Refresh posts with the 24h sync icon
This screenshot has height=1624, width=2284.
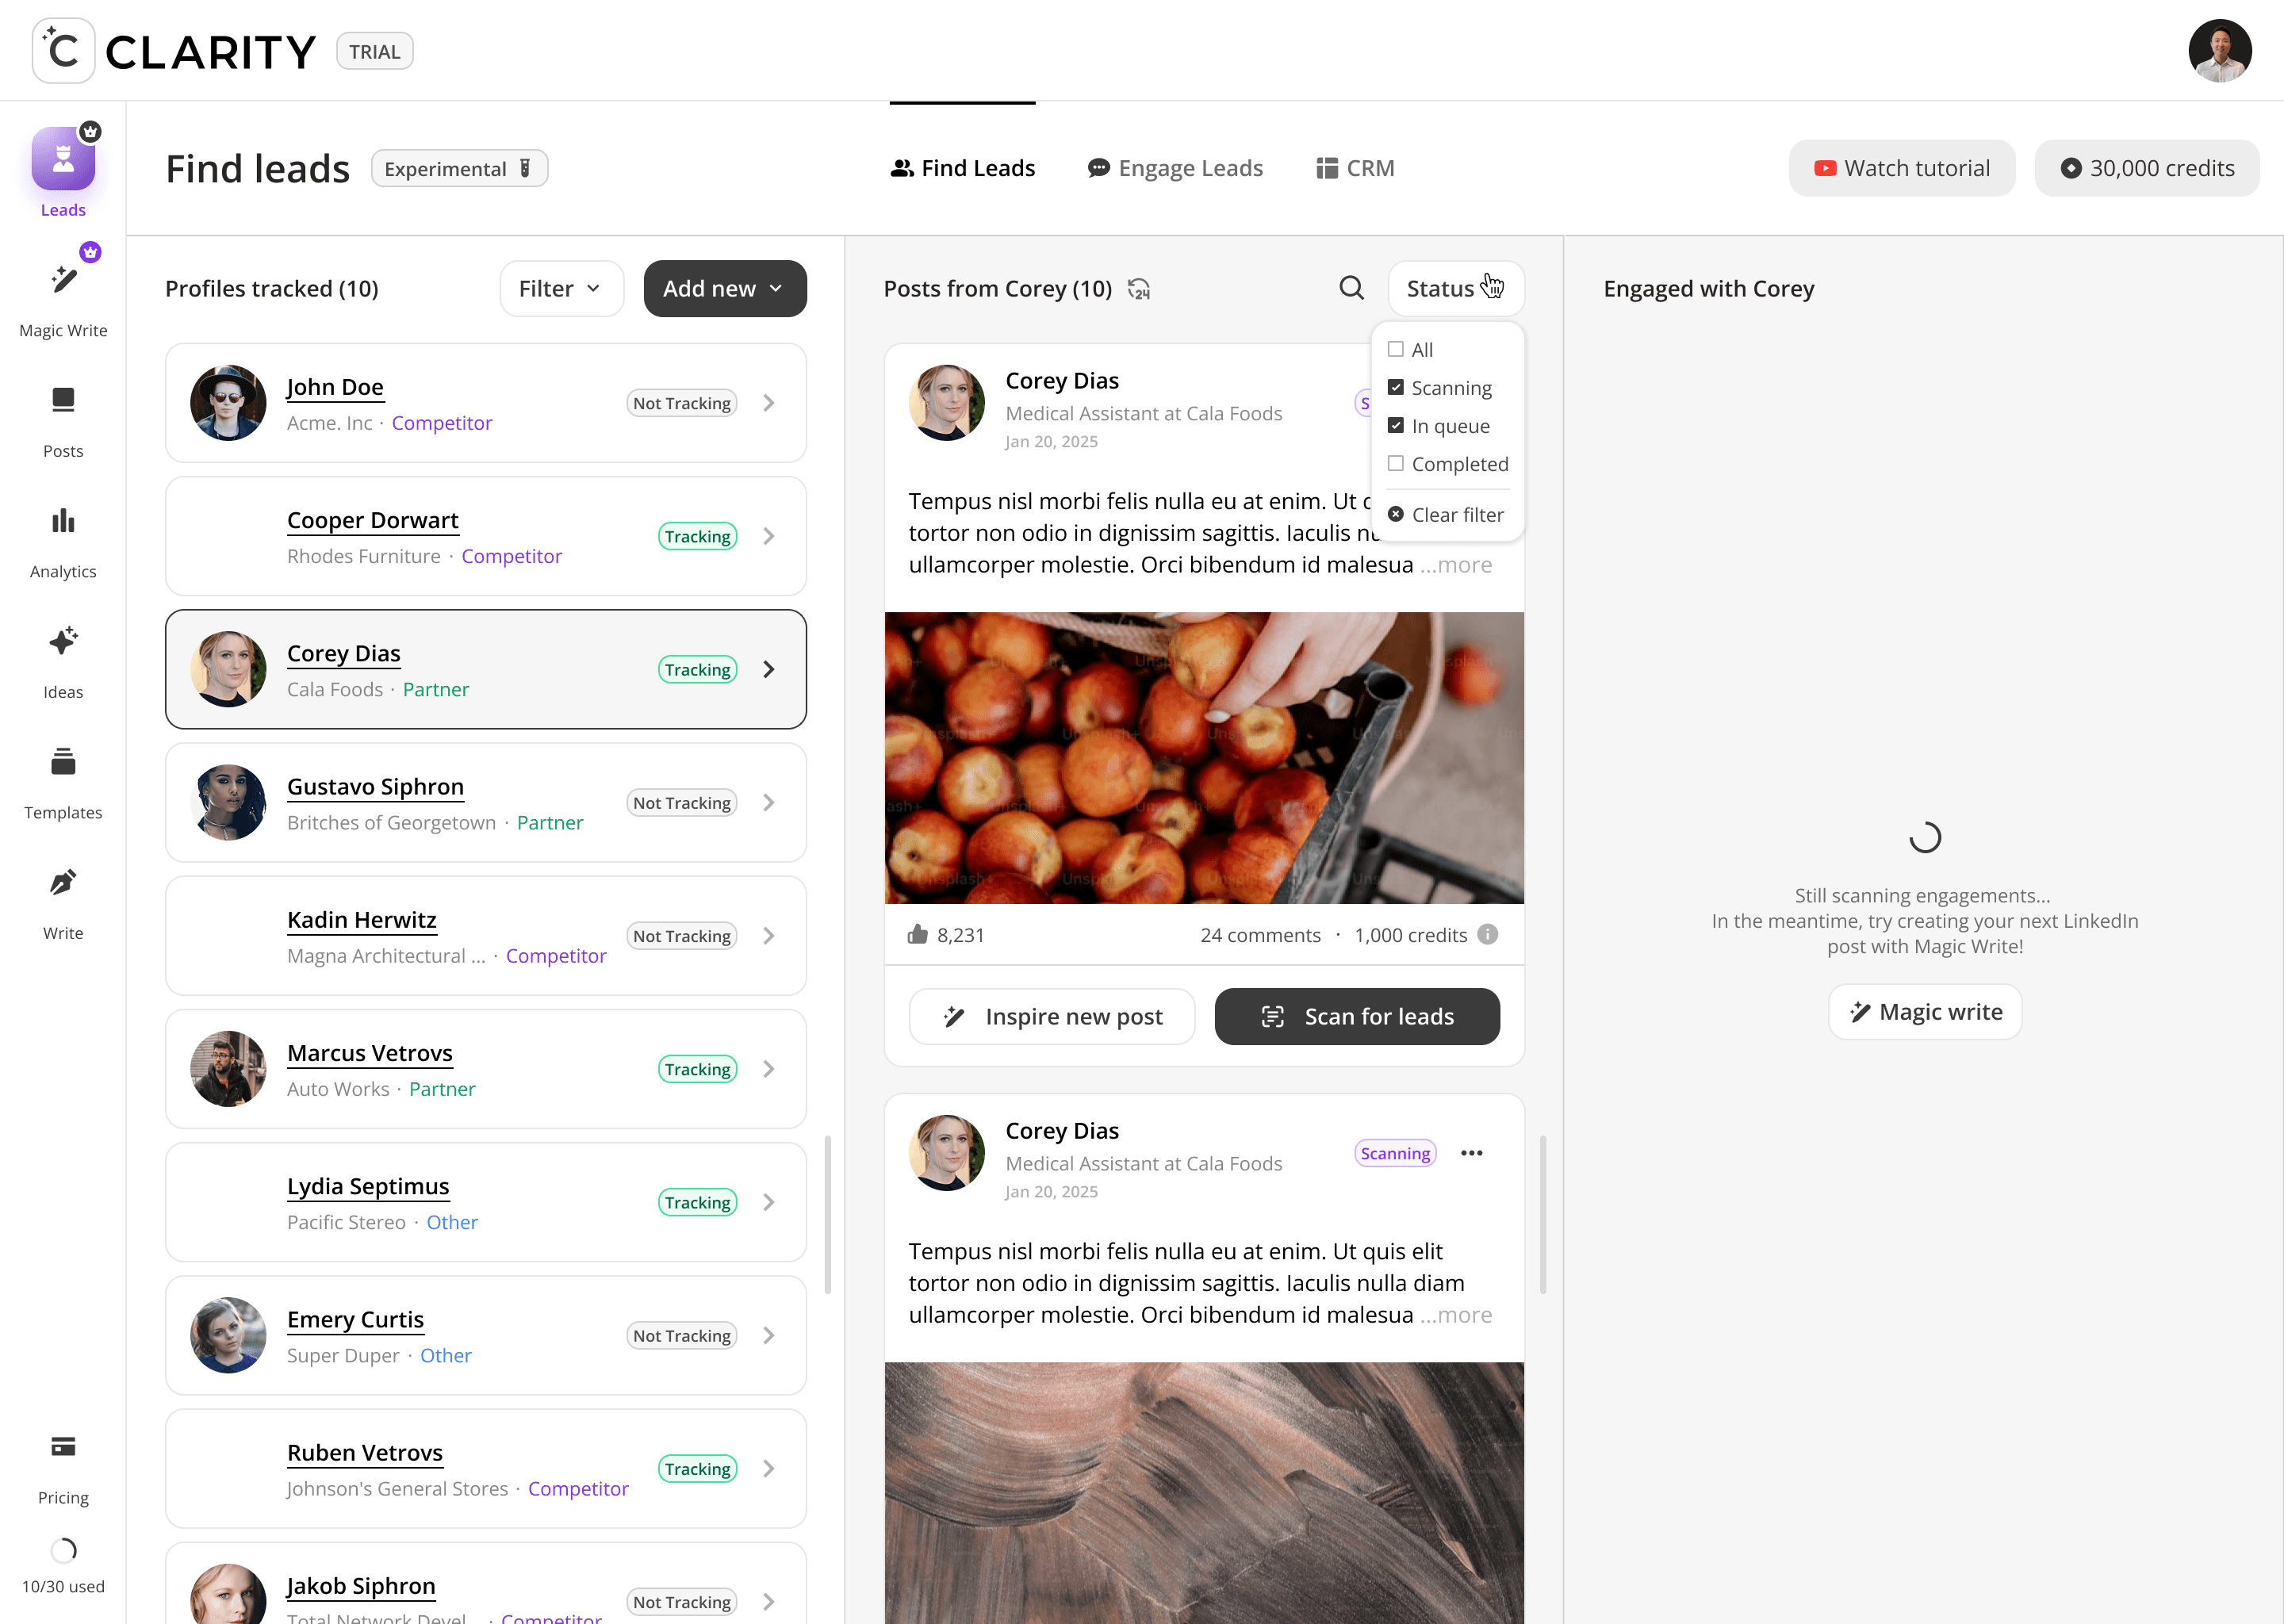tap(1139, 289)
